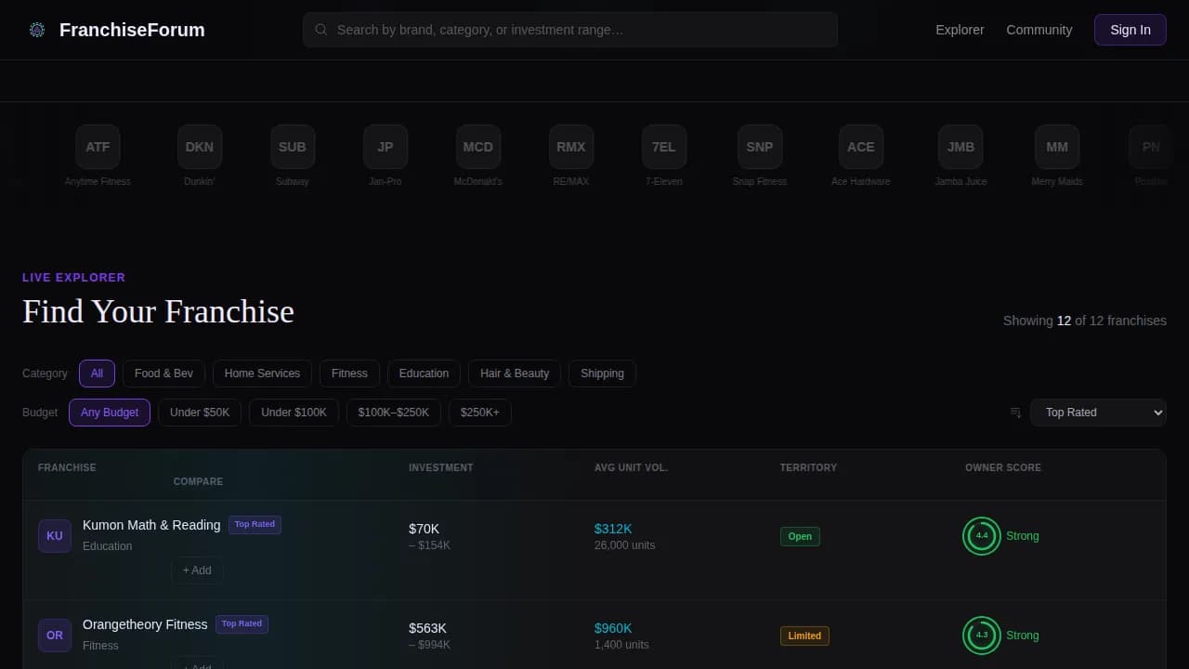Click the Investment column header
1189x669 pixels.
[441, 467]
